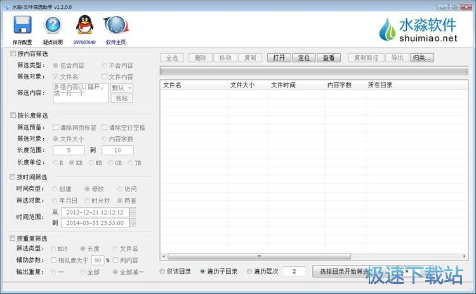This screenshot has height=294, width=476.
Task: Click the 水淼软件 logo
Action: pyautogui.click(x=418, y=30)
